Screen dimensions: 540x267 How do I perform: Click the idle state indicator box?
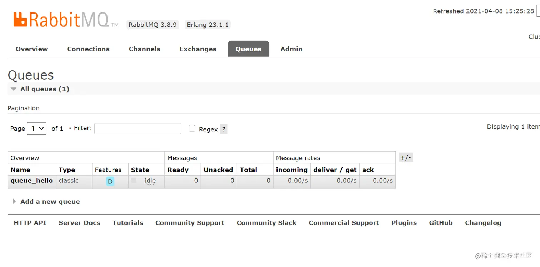point(134,181)
